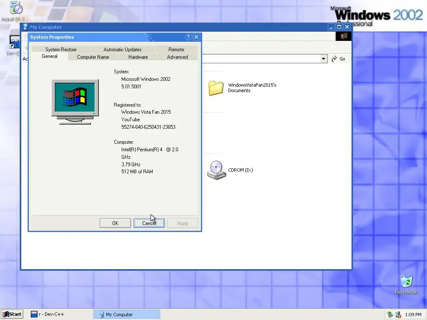This screenshot has height=320, width=427.
Task: Click the My Computer taskbar button
Action: (x=127, y=314)
